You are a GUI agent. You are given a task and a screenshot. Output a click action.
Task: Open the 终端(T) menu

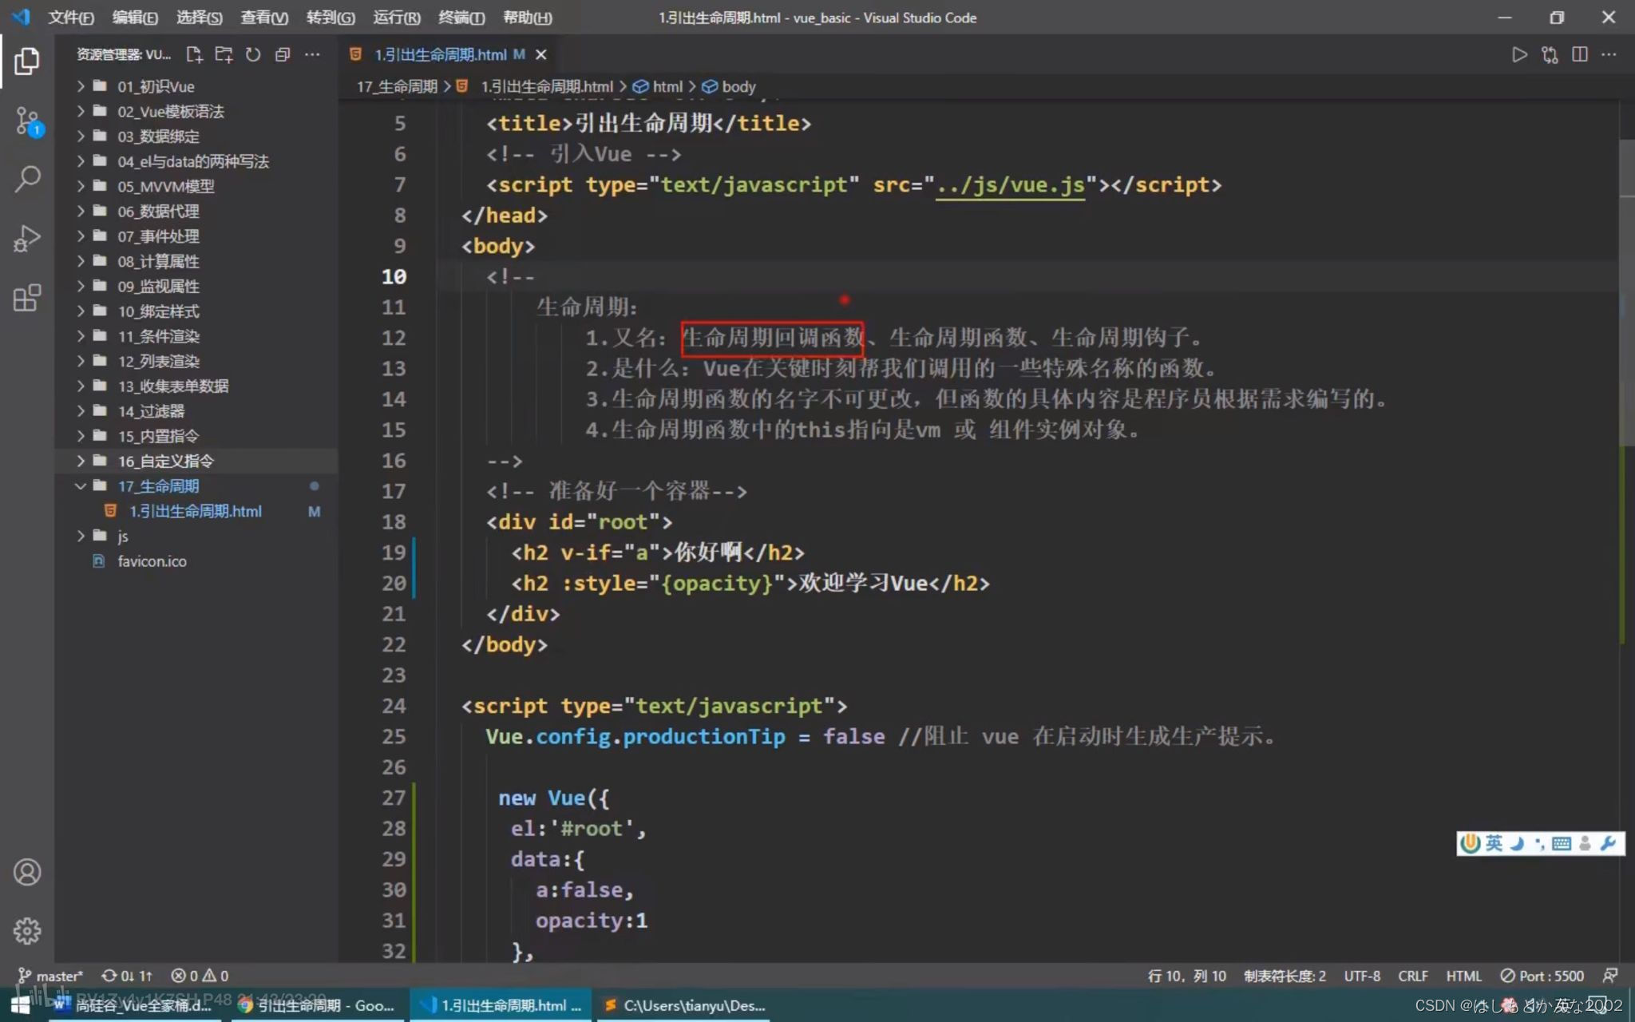[461, 18]
